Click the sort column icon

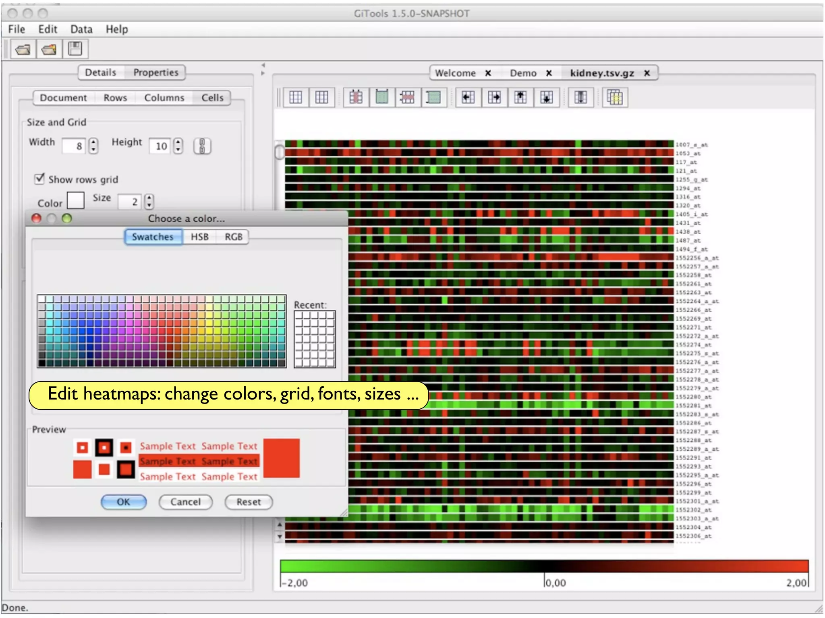point(580,97)
